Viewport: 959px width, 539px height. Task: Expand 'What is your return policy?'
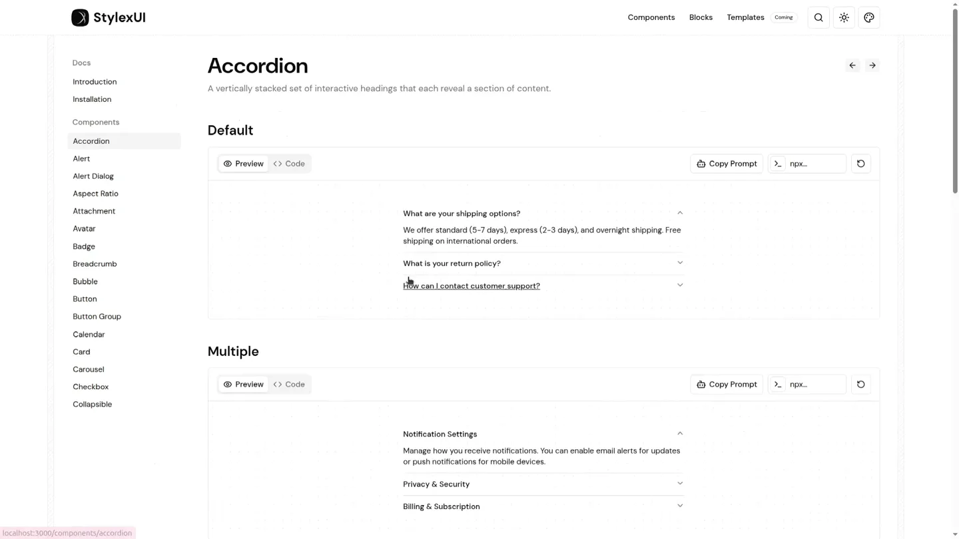543,264
